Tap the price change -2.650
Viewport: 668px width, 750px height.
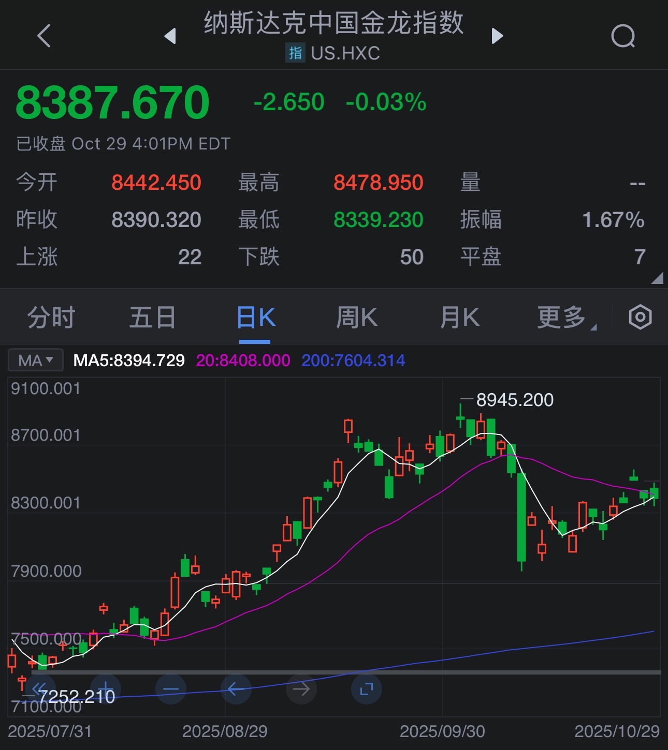289,102
